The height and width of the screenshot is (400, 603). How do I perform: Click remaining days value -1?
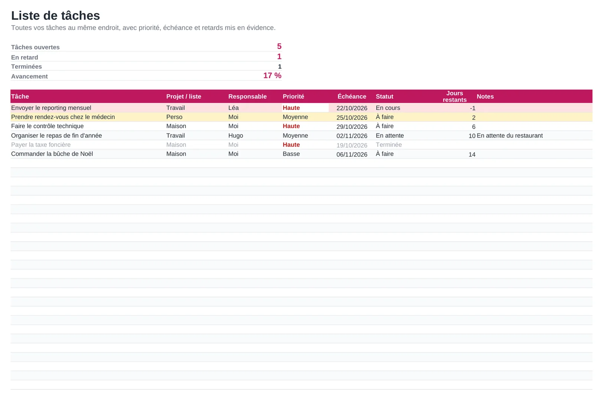tap(473, 108)
